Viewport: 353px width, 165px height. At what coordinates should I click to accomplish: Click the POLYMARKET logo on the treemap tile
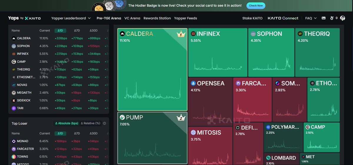(268, 127)
